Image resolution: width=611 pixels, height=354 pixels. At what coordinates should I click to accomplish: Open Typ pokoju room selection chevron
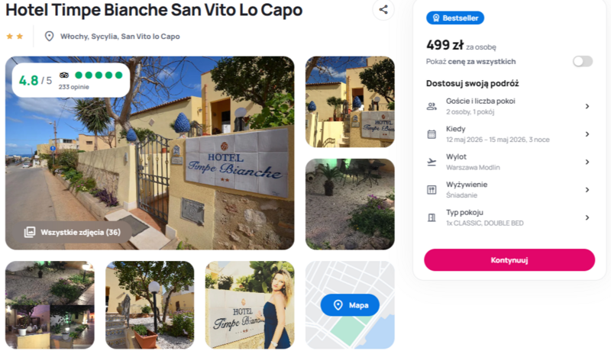587,217
